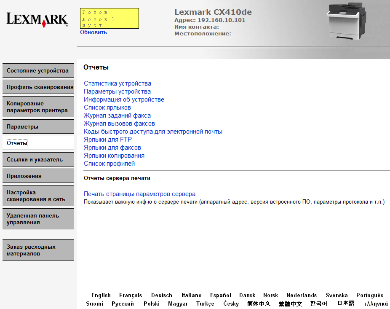Switch language to Magyar

point(178,304)
